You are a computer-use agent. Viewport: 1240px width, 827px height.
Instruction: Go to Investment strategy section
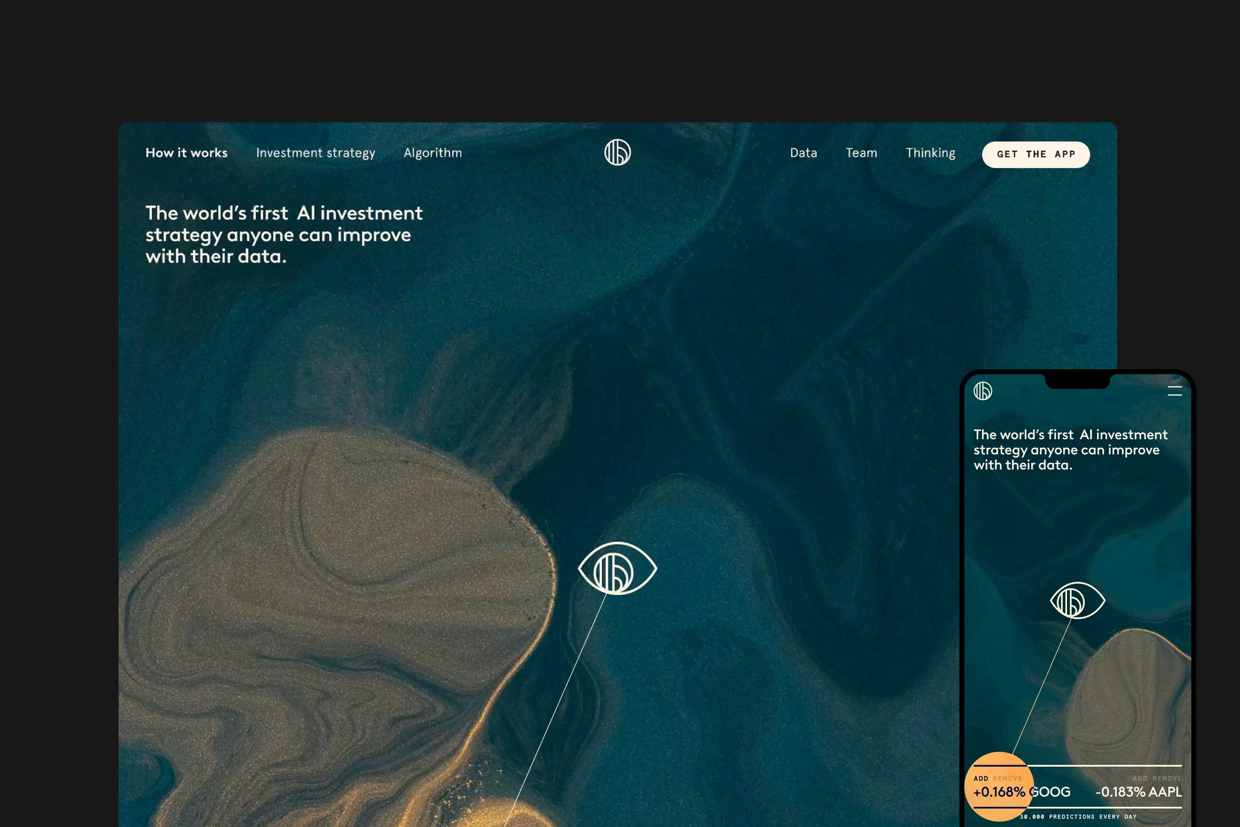coord(315,153)
